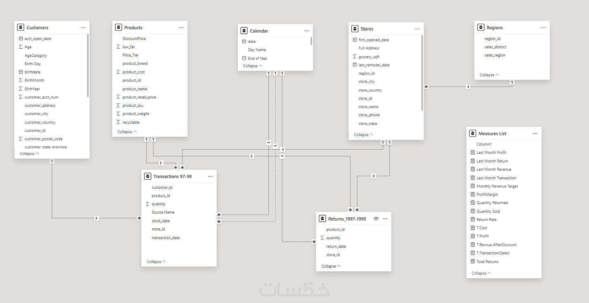Select the product_retail_price field in Products

139,97
